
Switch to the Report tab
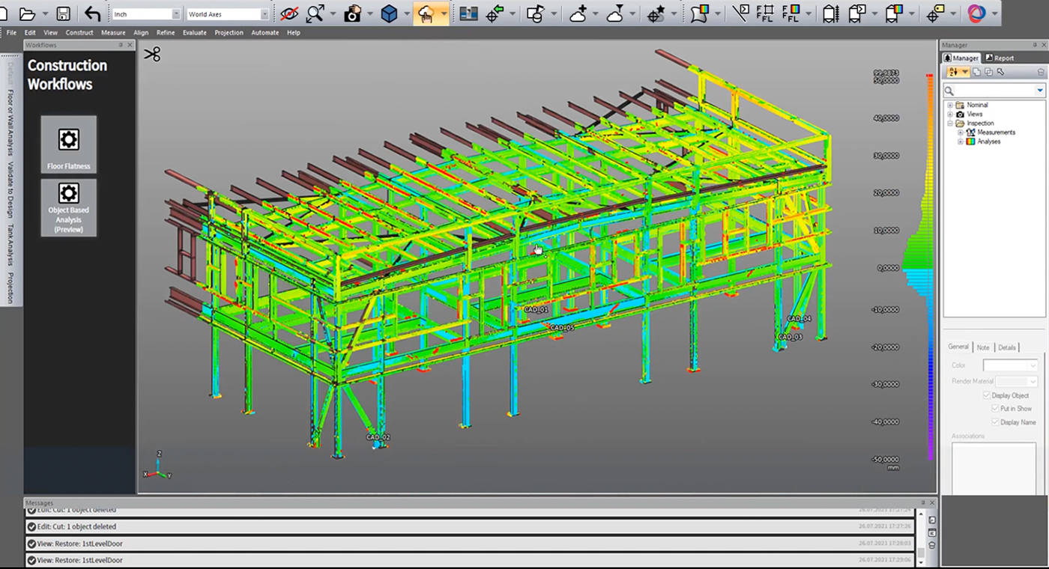pyautogui.click(x=1000, y=58)
